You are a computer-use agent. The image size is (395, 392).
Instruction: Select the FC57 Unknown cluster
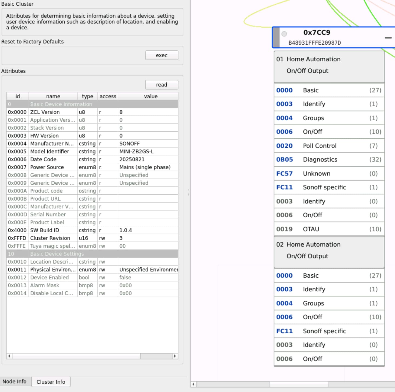[x=329, y=174]
